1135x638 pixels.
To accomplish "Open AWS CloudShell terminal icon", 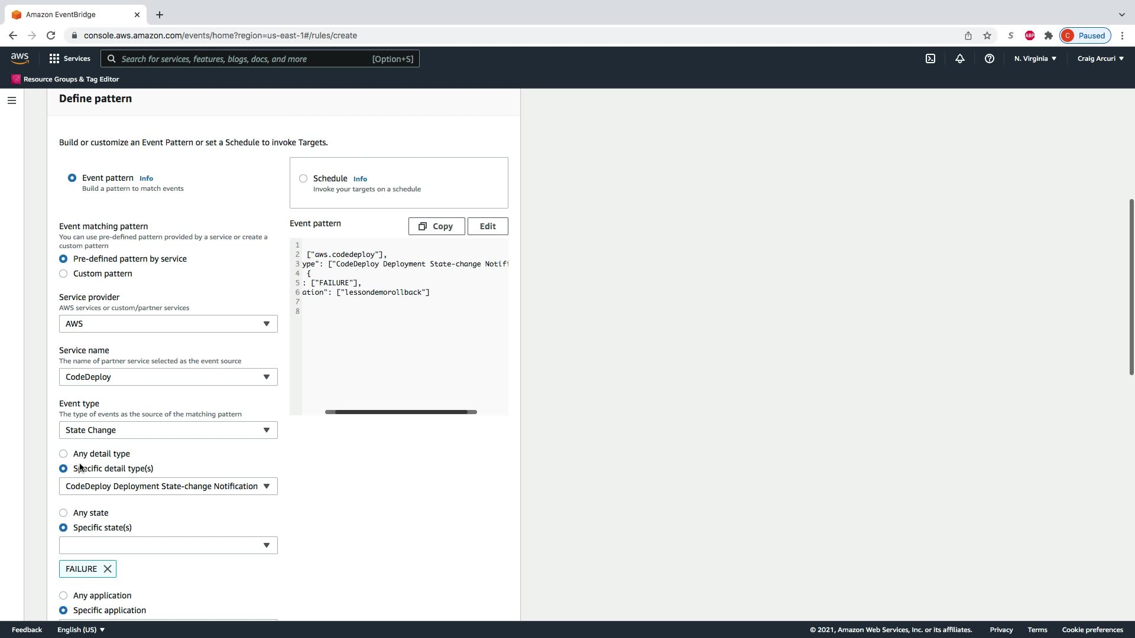I will 930,58.
